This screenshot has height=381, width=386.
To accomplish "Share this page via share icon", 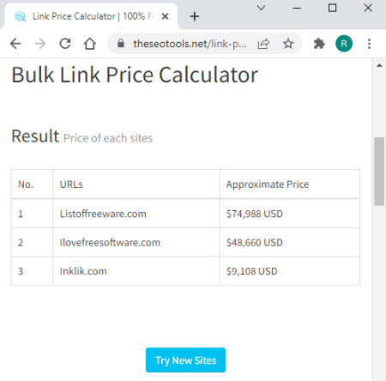I will 263,44.
